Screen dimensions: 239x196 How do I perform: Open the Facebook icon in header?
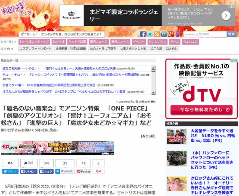143,34
